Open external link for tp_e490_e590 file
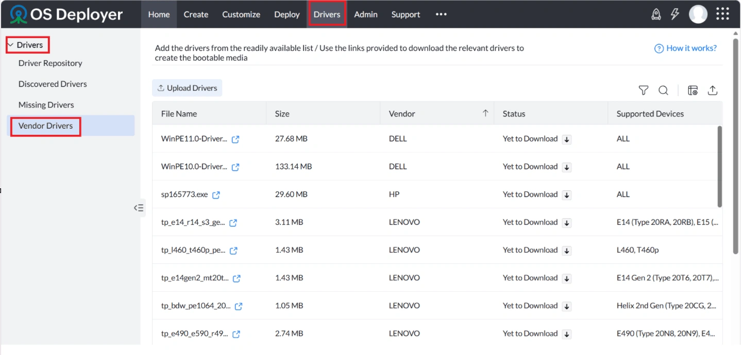The image size is (743, 355). [236, 333]
